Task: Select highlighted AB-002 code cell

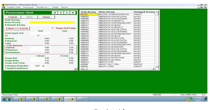Action: pyautogui.click(x=89, y=14)
